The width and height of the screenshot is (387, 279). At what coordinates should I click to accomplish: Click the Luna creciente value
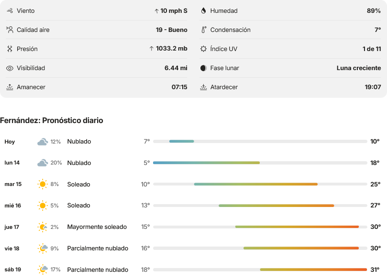(359, 68)
